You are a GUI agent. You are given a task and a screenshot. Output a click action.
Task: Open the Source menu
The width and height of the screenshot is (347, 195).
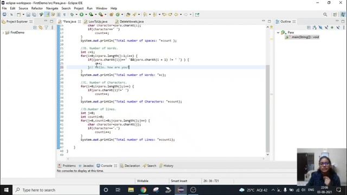(23, 9)
